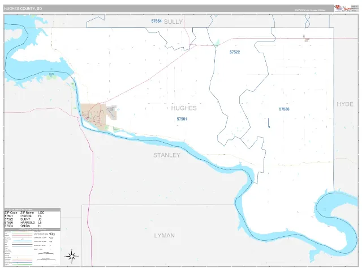Screen dimensions: 362x272
Task: Click the map publisher logo in header
Action: pyautogui.click(x=342, y=8)
